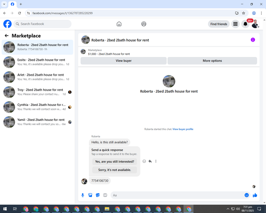View site information icon in address bar
Image resolution: width=266 pixels, height=213 pixels.
(28, 13)
